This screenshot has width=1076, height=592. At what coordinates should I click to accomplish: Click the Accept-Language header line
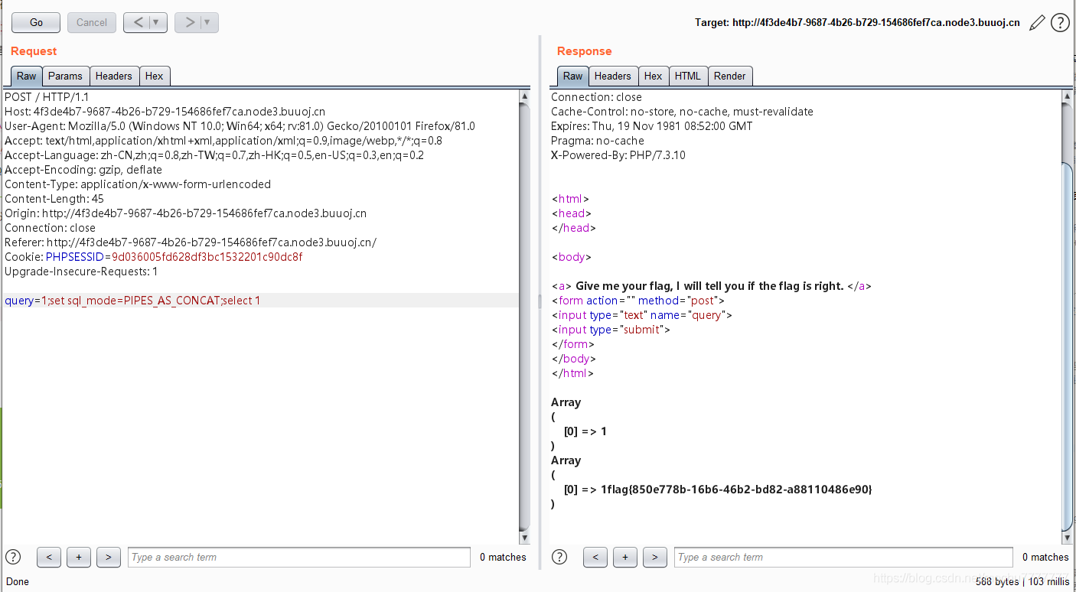click(x=214, y=155)
